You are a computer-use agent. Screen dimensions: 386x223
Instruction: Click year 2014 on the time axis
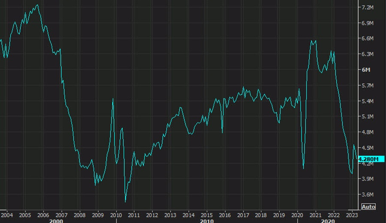(x=188, y=215)
